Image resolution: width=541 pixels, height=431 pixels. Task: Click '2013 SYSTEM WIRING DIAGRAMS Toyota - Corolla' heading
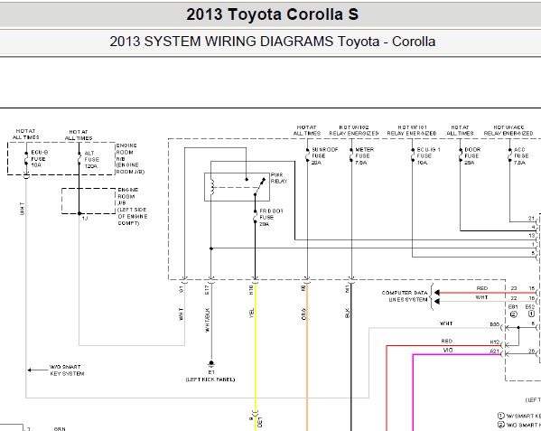[272, 42]
